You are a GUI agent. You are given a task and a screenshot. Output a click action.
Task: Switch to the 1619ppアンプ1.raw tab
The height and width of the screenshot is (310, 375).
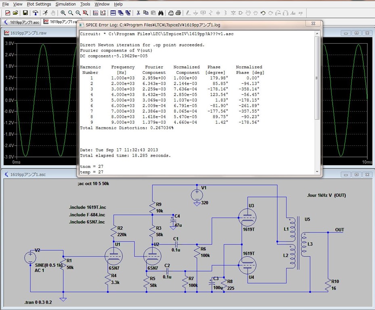point(60,22)
